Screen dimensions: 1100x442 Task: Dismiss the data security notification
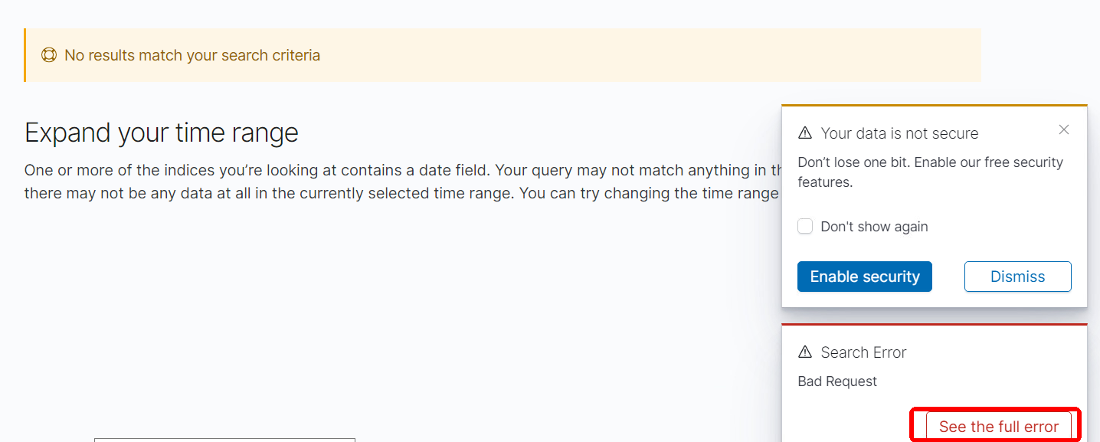pyautogui.click(x=1017, y=277)
